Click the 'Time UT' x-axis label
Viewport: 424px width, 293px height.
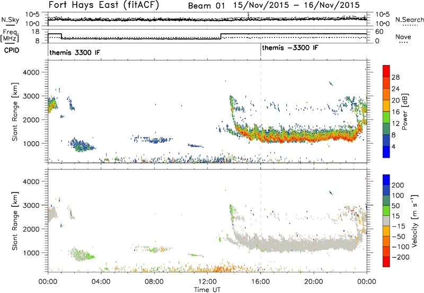click(x=207, y=289)
